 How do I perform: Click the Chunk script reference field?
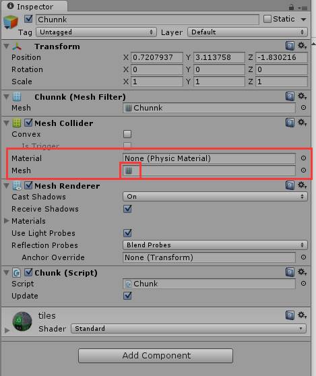209,284
